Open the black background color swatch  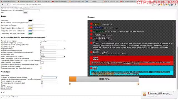(30, 21)
